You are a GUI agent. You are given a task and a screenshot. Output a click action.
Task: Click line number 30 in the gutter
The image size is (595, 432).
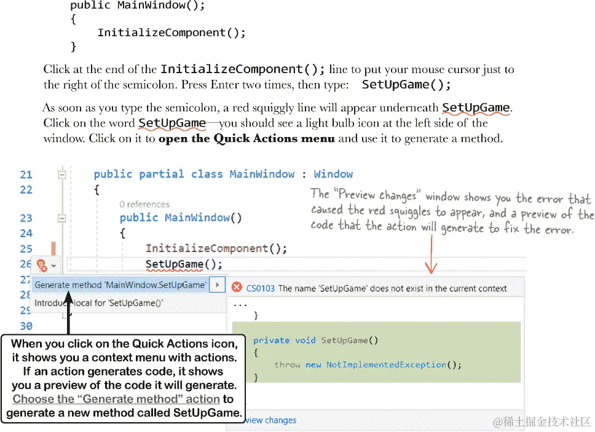(x=26, y=326)
